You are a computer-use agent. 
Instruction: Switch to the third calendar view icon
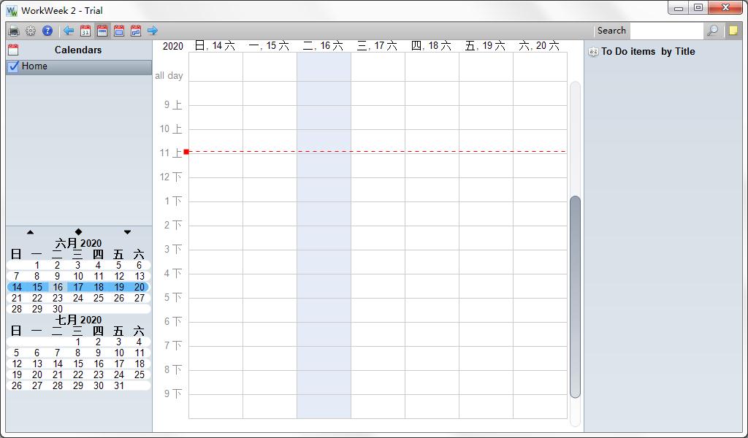(119, 31)
